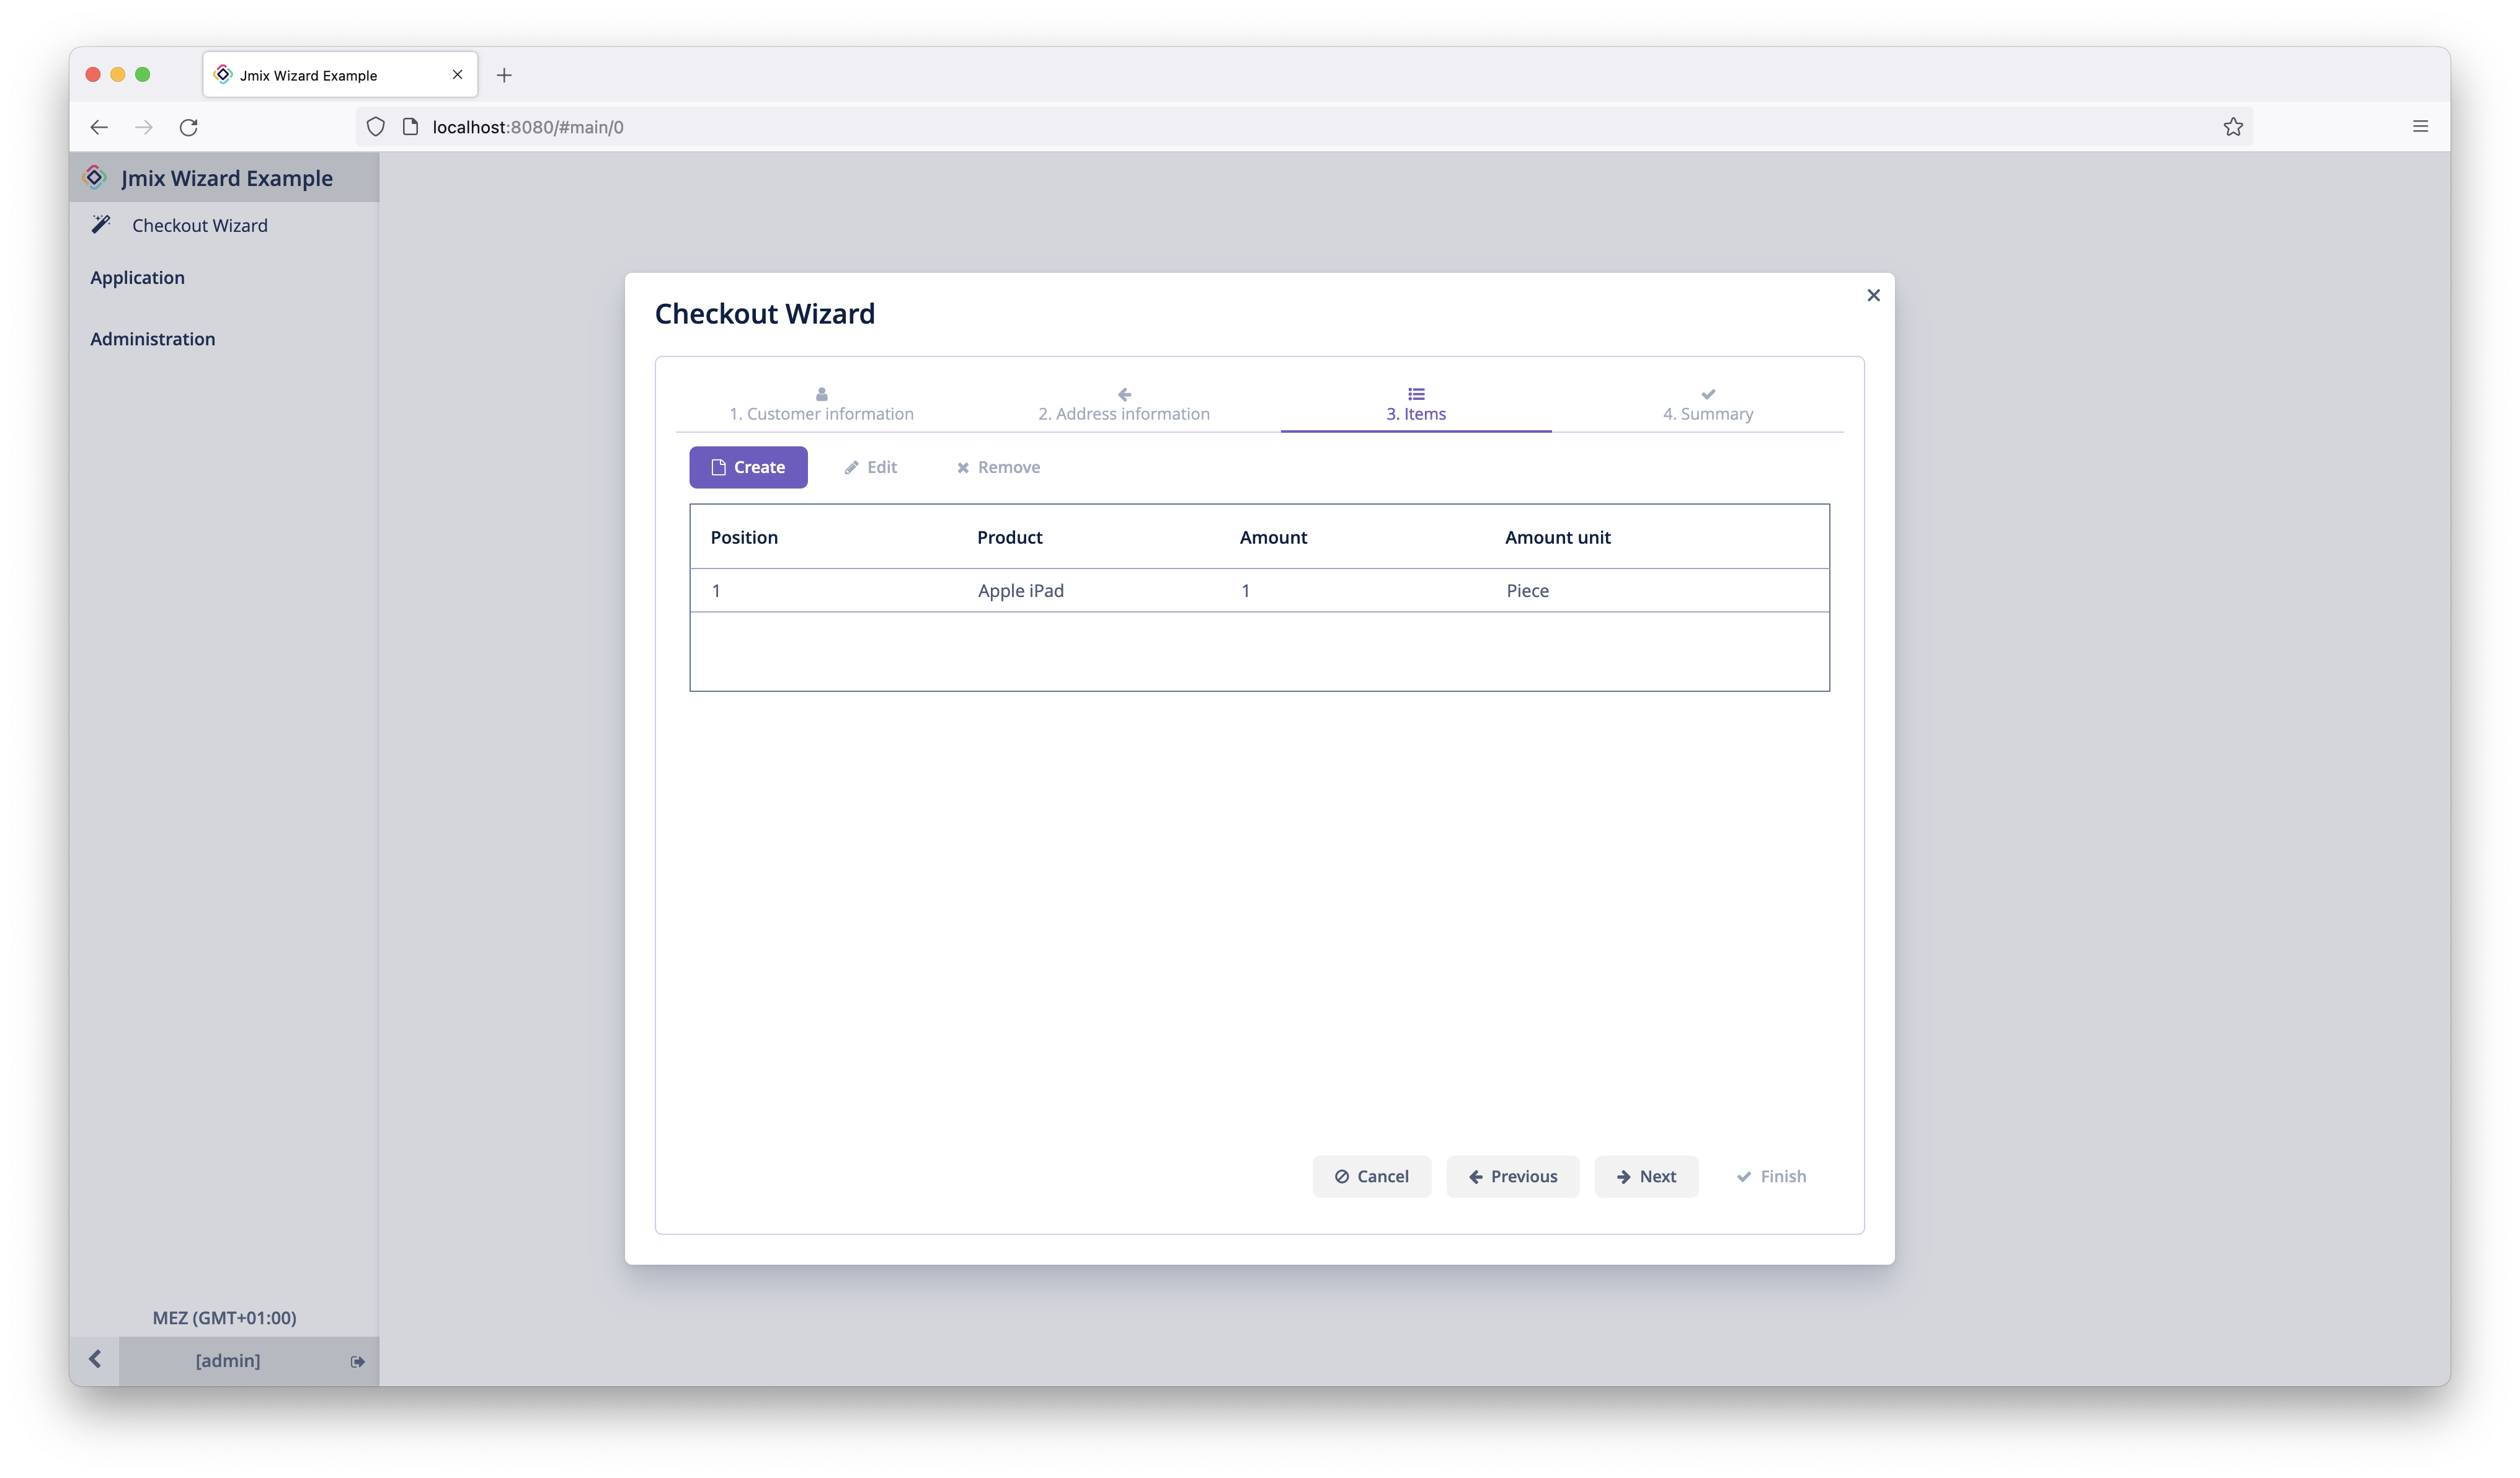This screenshot has height=1478, width=2520.
Task: Expand the Administration menu section
Action: tap(153, 339)
